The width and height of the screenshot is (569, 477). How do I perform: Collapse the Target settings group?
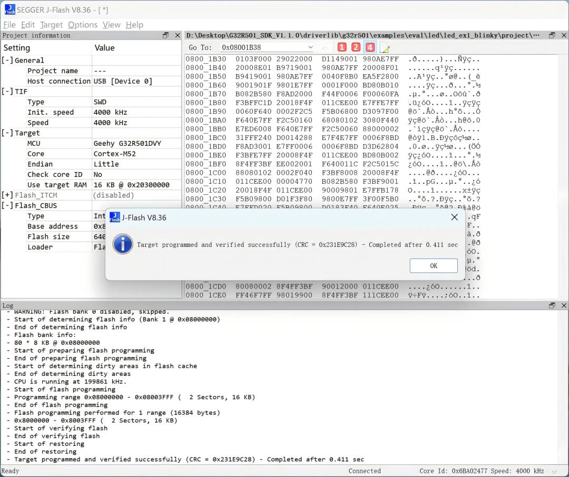[7, 133]
